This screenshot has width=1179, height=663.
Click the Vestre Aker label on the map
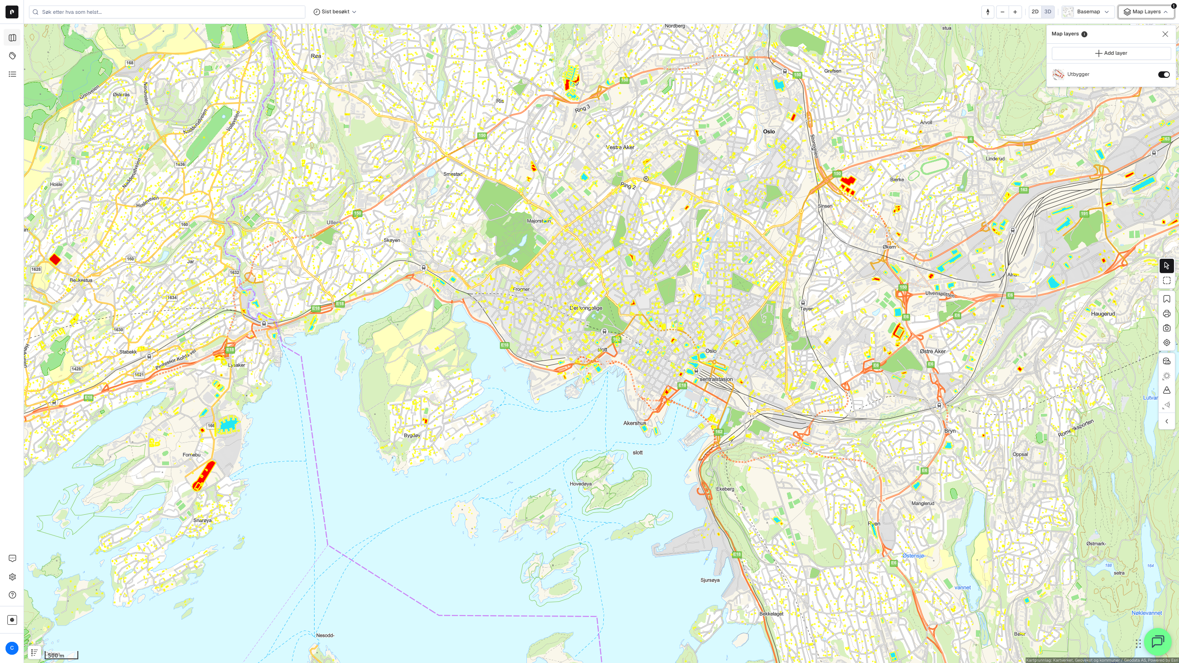pyautogui.click(x=620, y=147)
